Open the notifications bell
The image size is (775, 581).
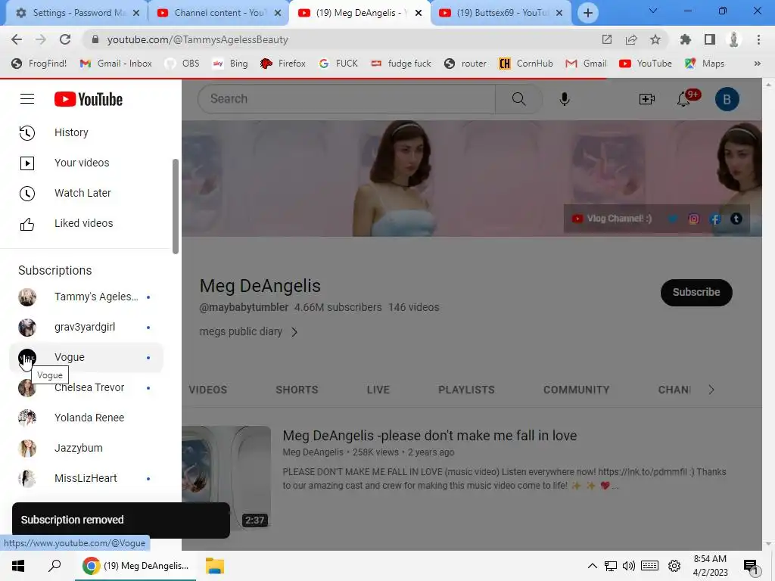coord(684,99)
